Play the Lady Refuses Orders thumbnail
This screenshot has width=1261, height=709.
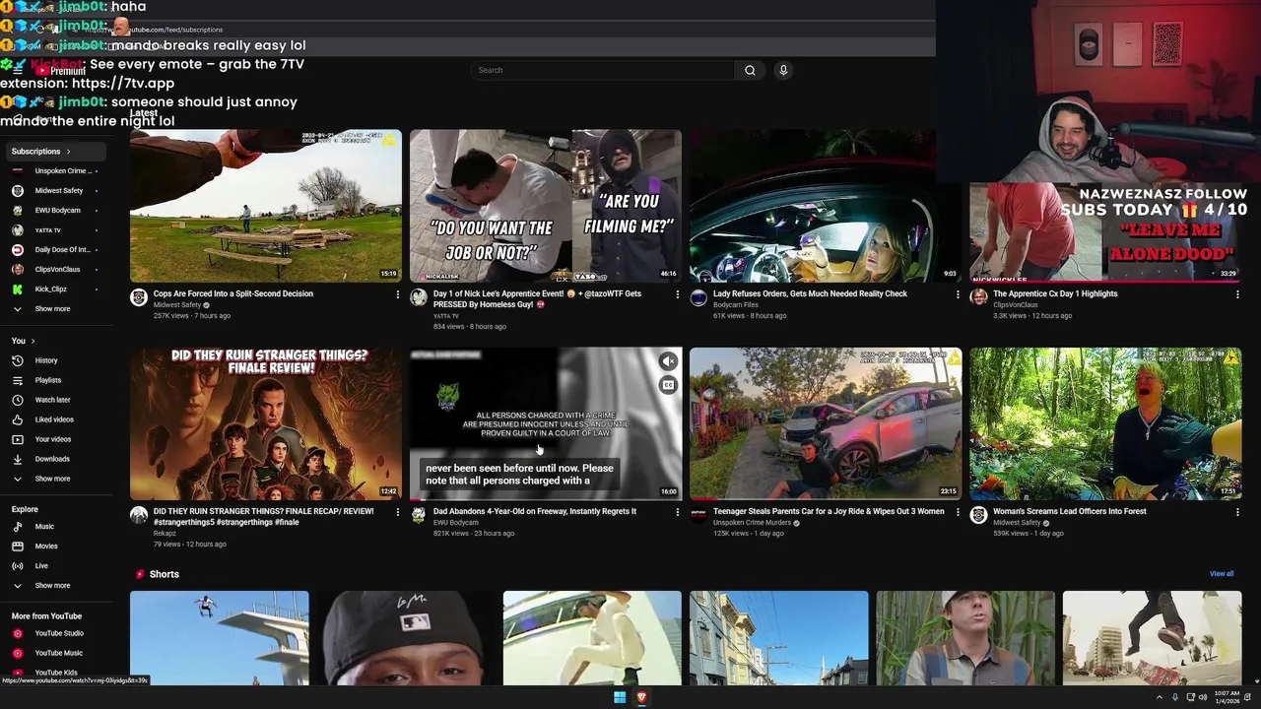(x=826, y=206)
